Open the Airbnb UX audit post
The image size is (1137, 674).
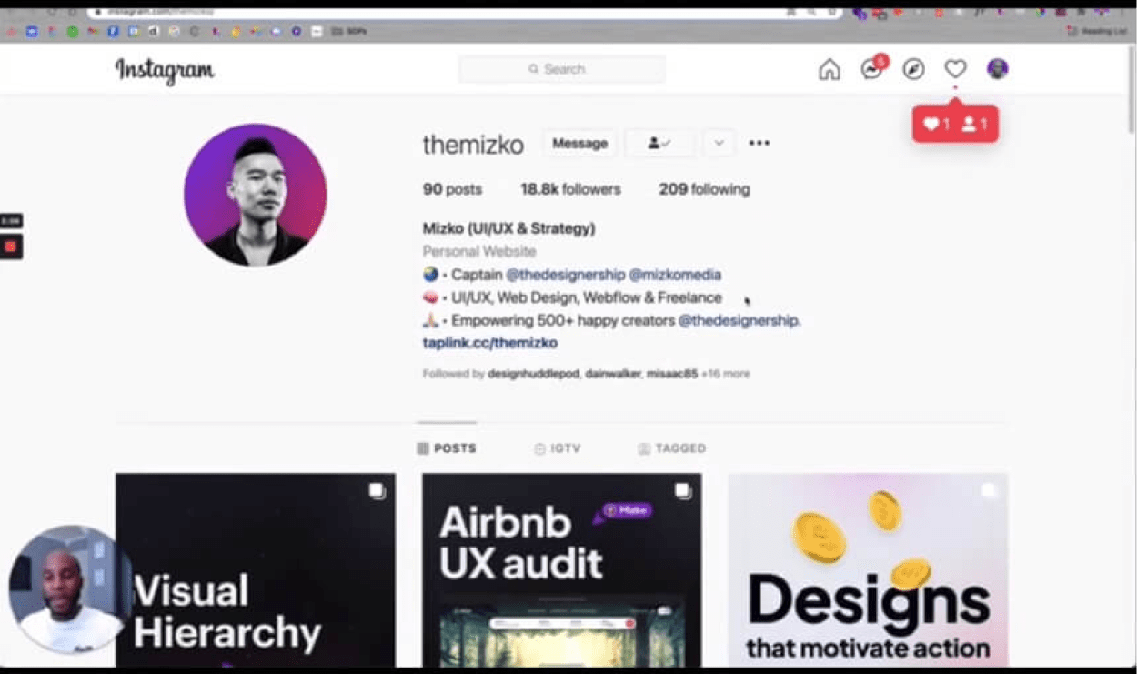pyautogui.click(x=561, y=570)
